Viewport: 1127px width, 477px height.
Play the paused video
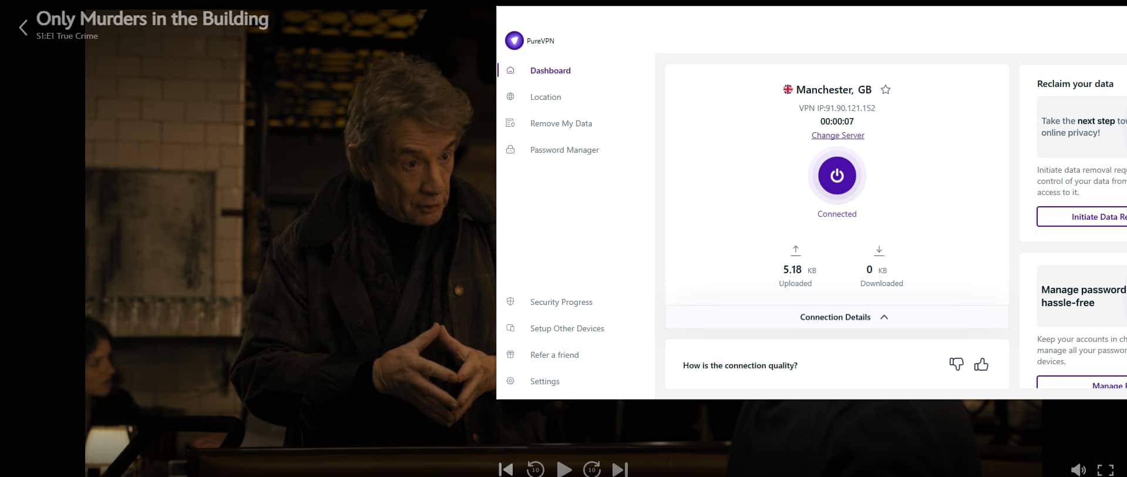564,469
